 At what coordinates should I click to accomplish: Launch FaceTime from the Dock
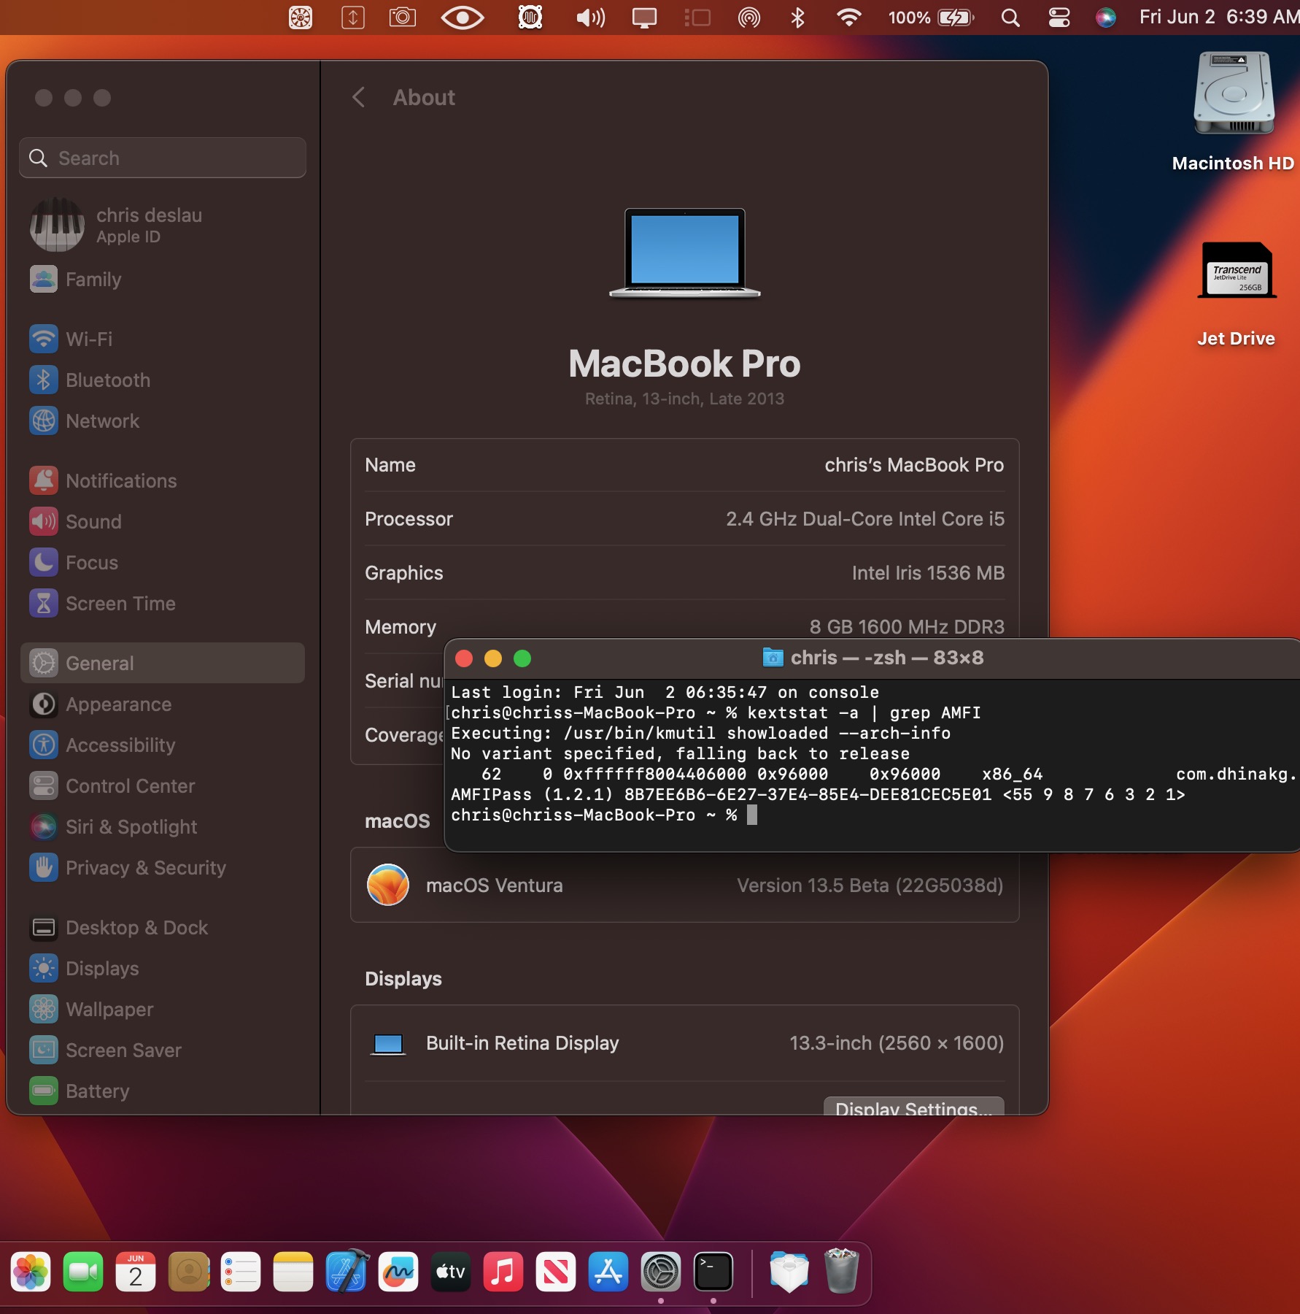click(x=83, y=1272)
